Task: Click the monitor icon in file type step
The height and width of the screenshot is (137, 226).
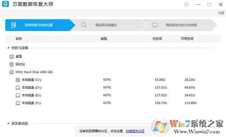Action: 154,25
